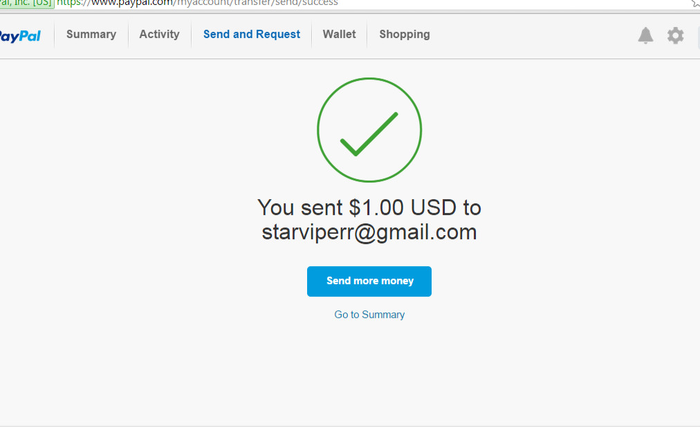The image size is (700, 428).
Task: Open account settings gear icon
Action: (676, 35)
